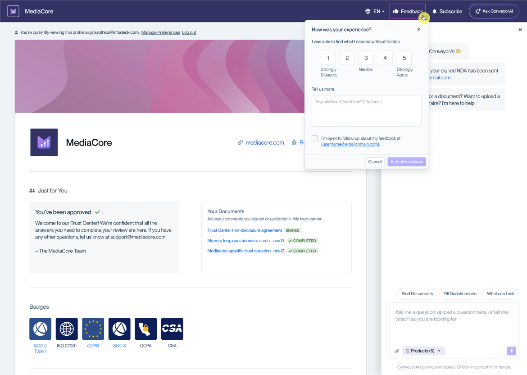Click the SOC 2 Type II text link

41,348
